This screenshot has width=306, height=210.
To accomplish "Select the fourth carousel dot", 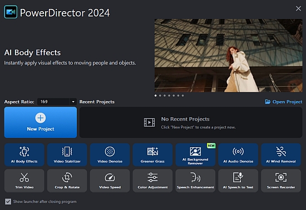I will click(x=169, y=96).
